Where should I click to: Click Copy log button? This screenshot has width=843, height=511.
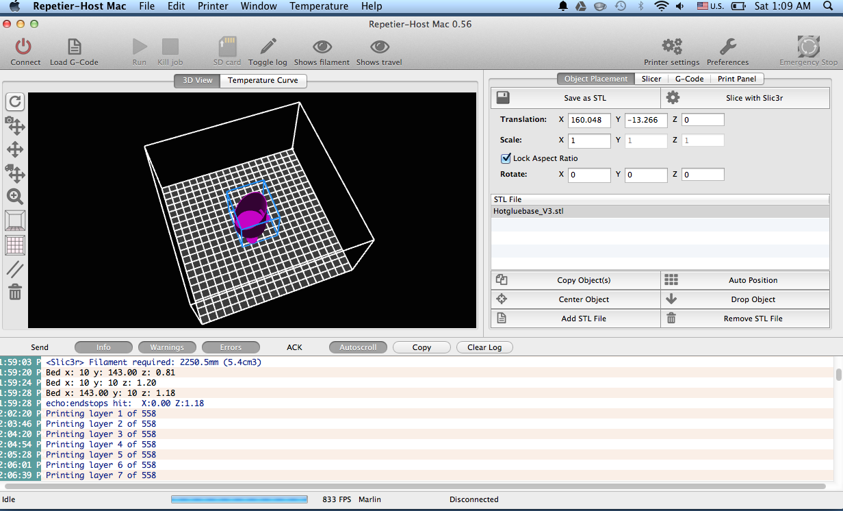[x=421, y=347]
